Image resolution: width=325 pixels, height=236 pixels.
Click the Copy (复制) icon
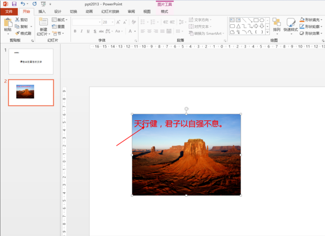17,26
